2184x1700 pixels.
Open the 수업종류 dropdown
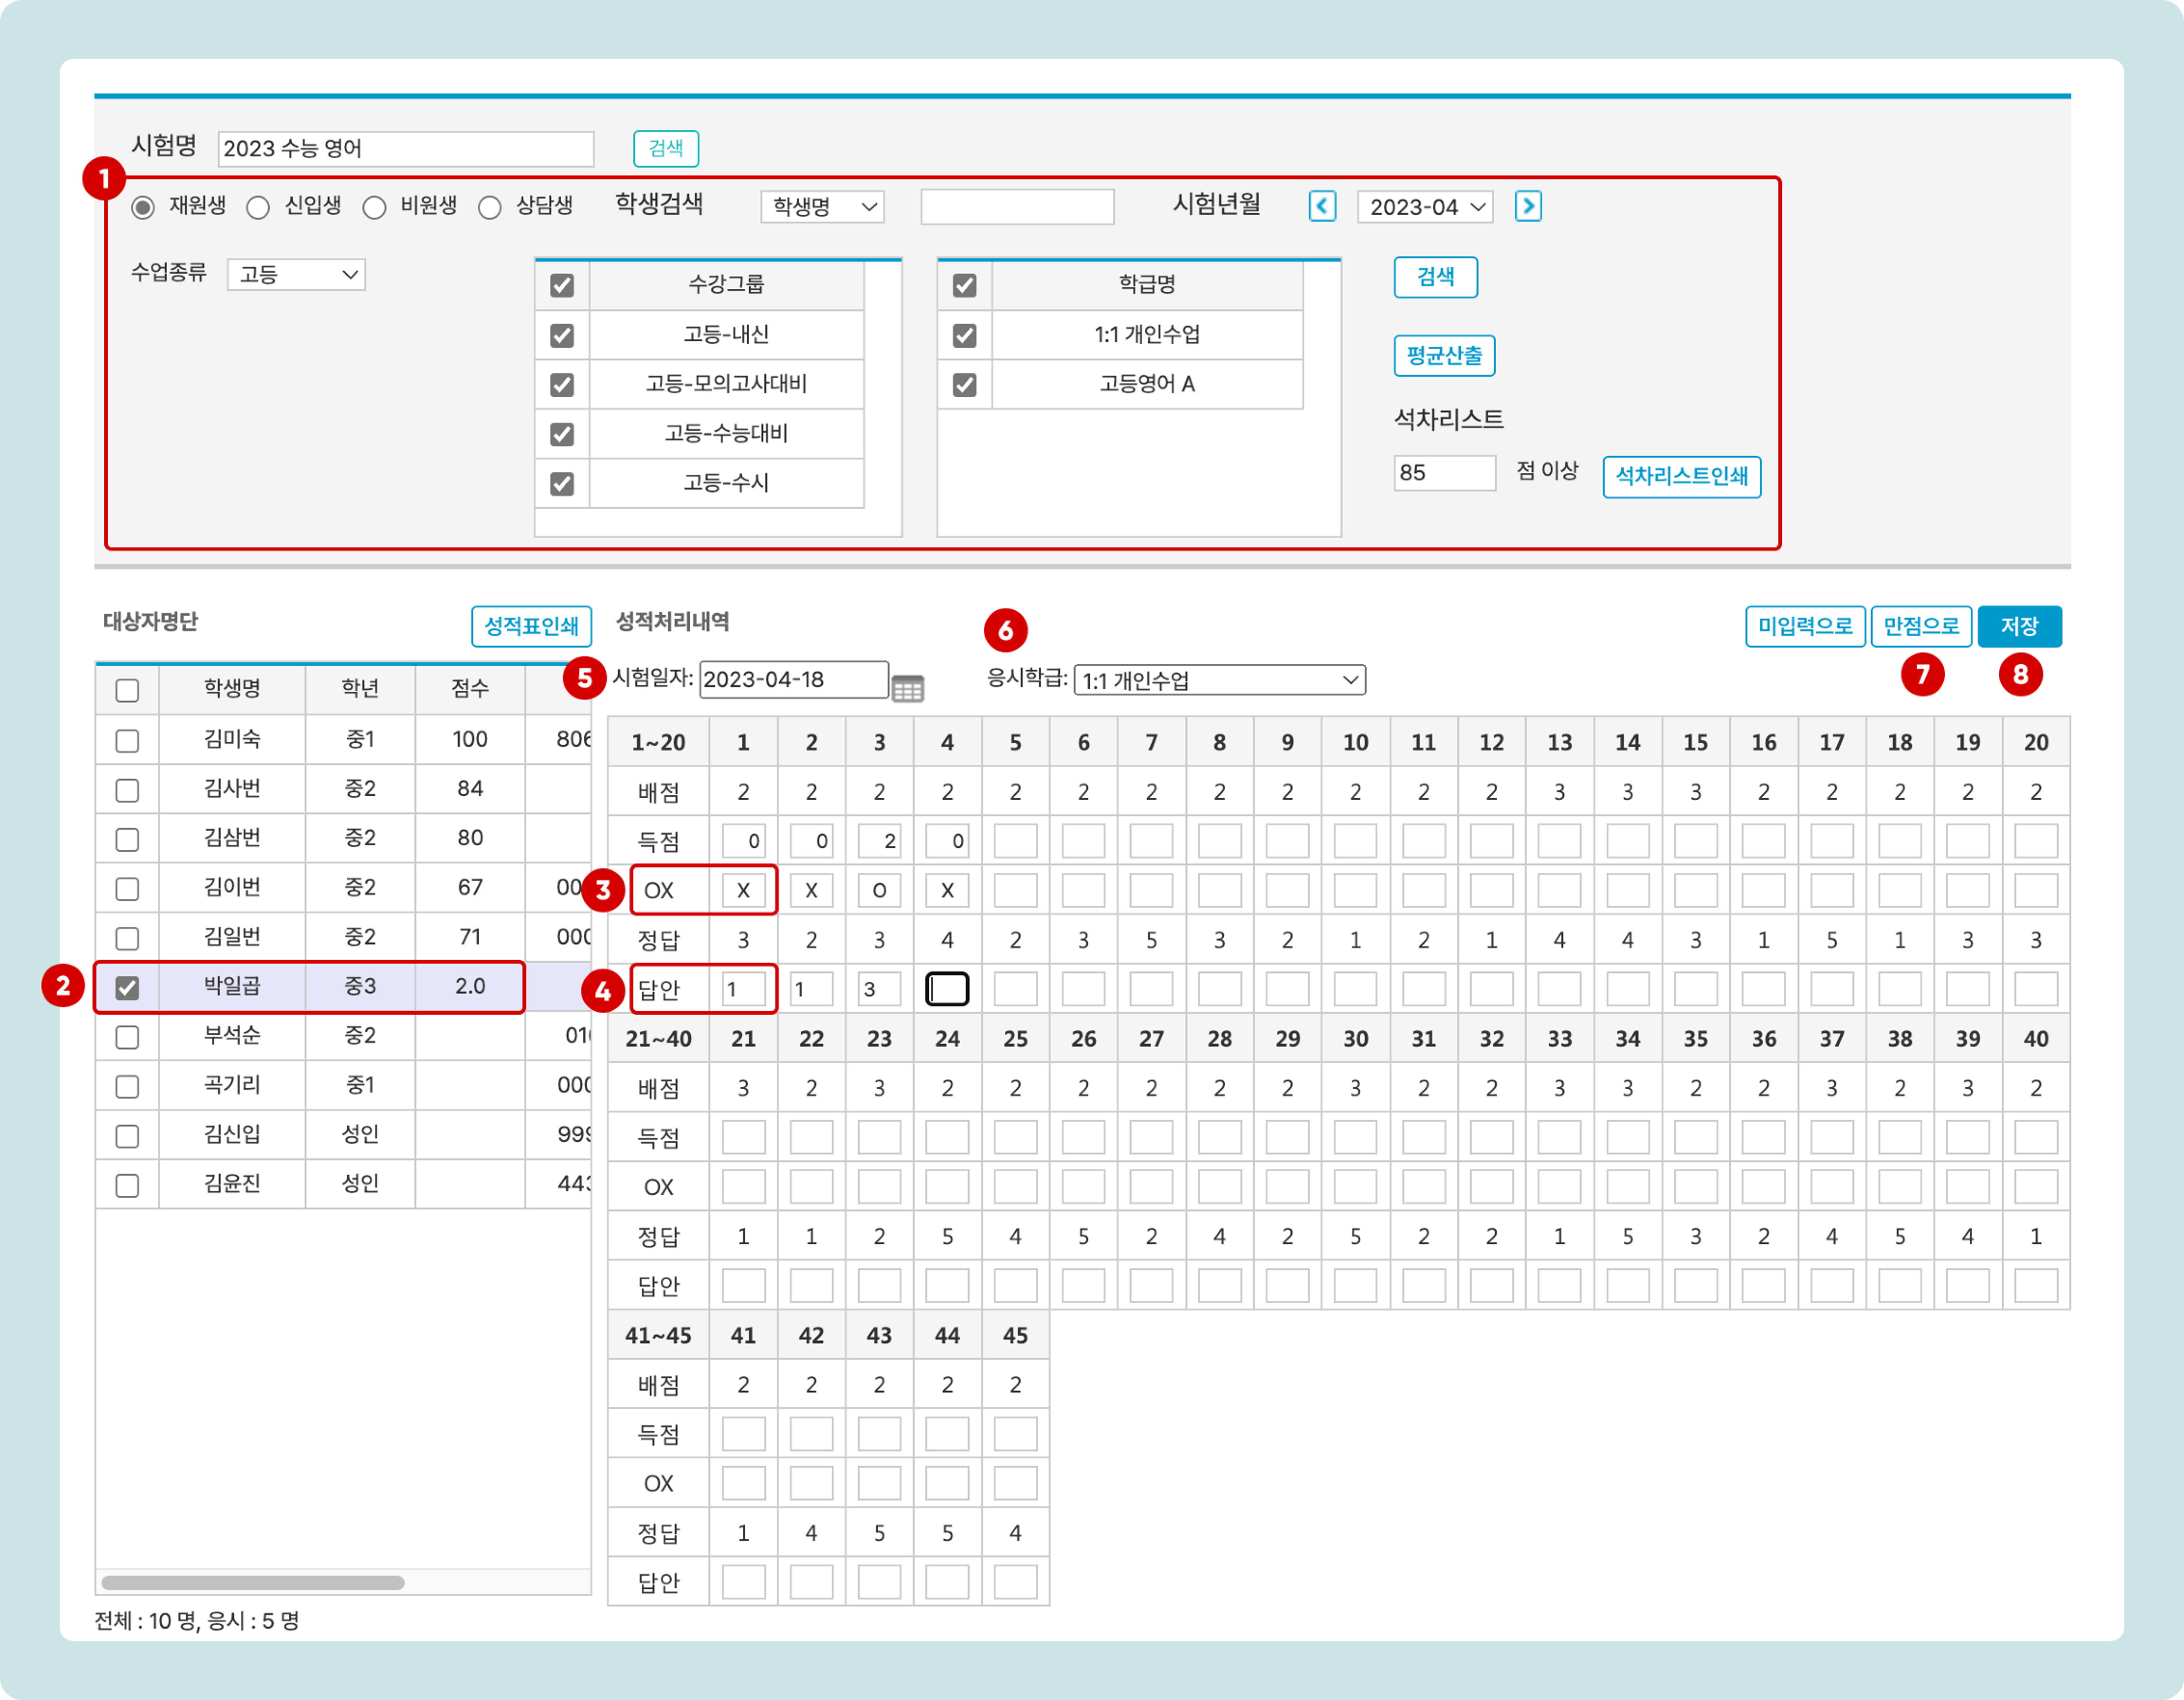(296, 274)
